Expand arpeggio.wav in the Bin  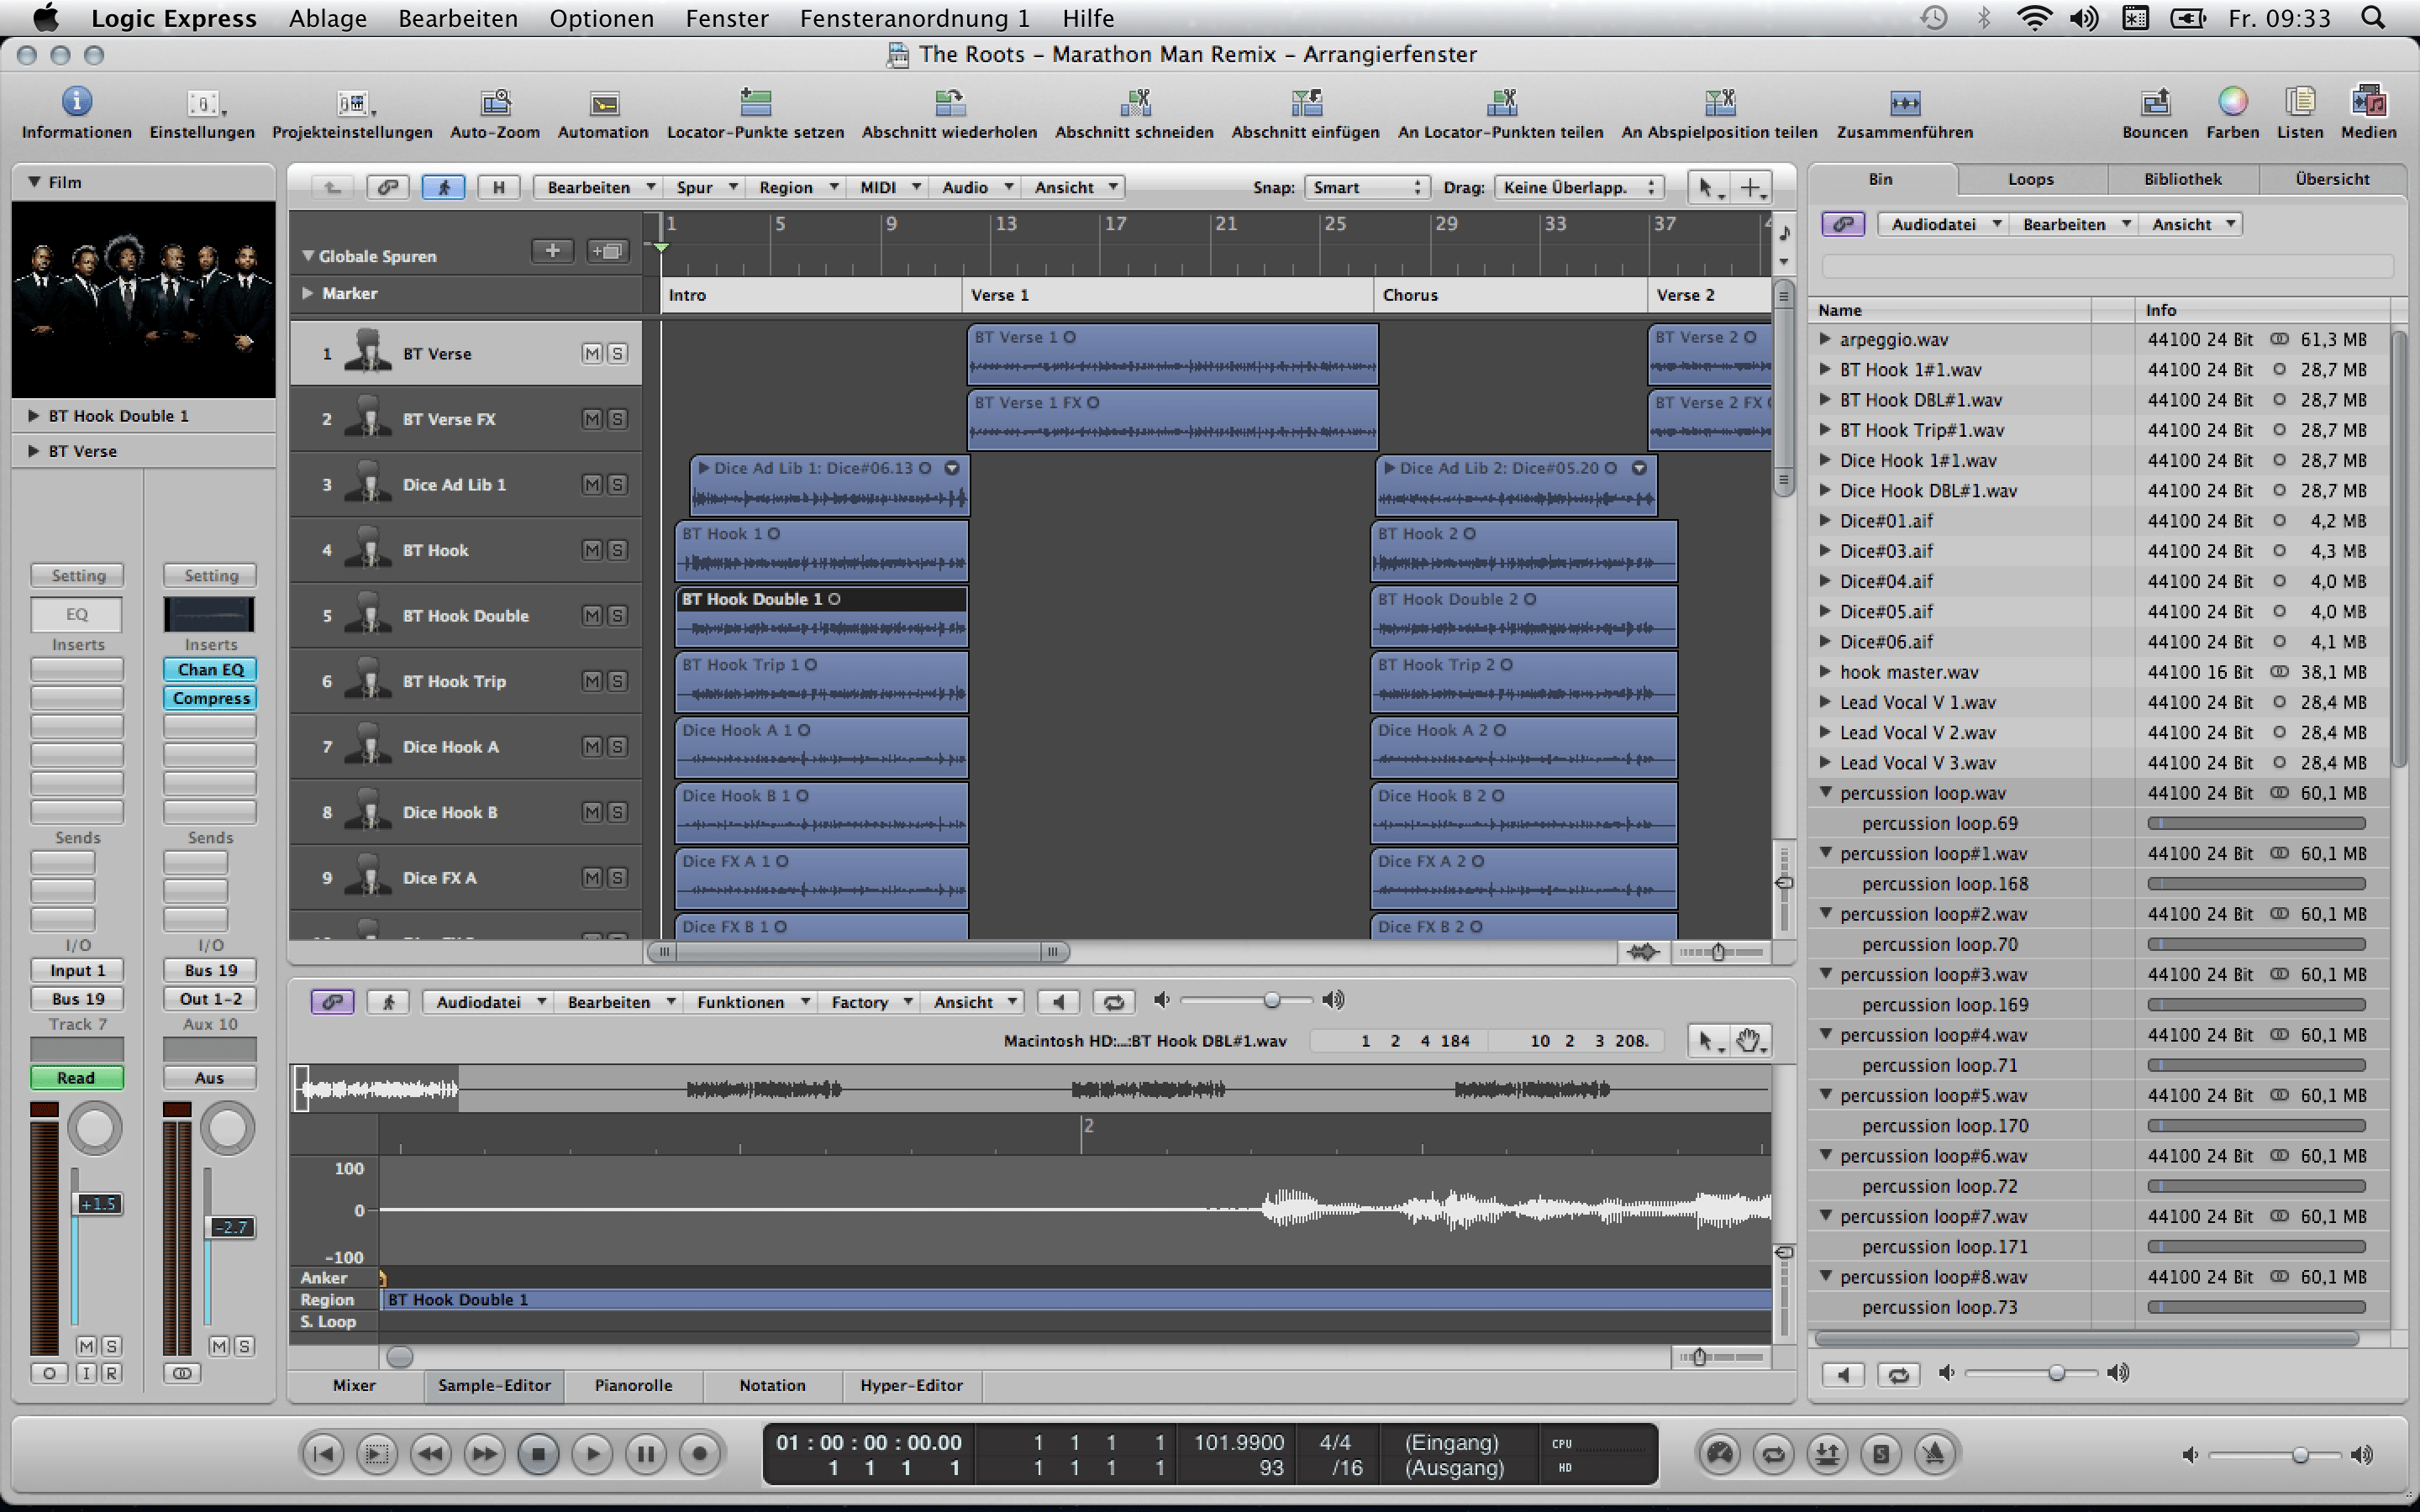point(1825,340)
